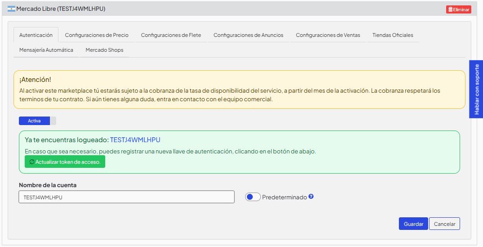Screen dimensions: 483x247
Task: Open Hablar con soporte side tab
Action: pyautogui.click(x=476, y=90)
